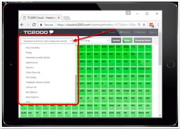
Task: Open the red browser extension icon
Action: click(x=151, y=25)
